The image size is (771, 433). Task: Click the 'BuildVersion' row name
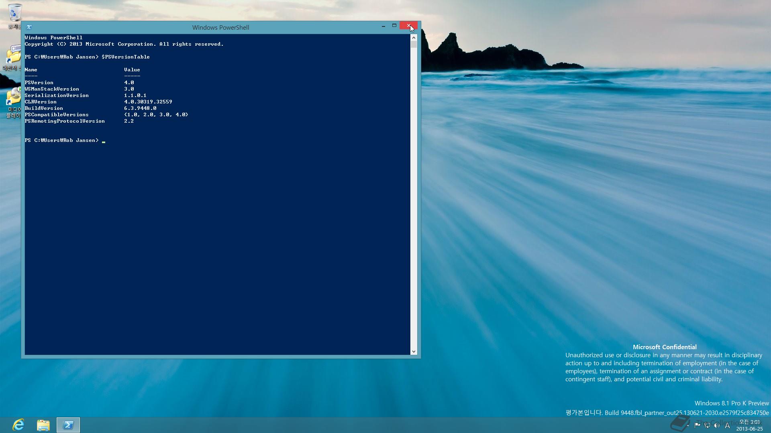click(44, 108)
